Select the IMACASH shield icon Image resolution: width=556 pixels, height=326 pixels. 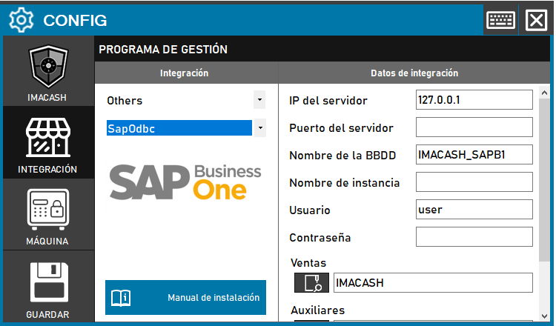pos(48,69)
